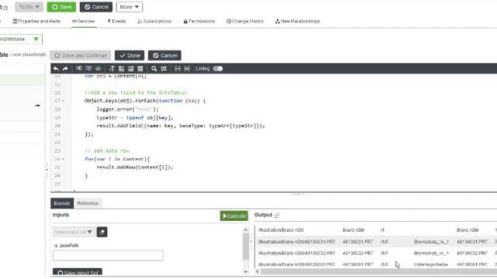The image size is (497, 279).
Task: Collapse the code fold at line 24
Action: [x=63, y=159]
